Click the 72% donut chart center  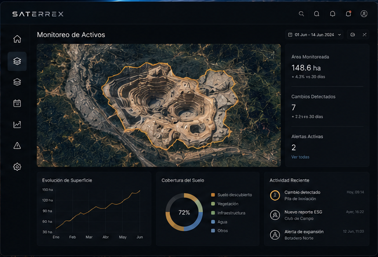(184, 212)
